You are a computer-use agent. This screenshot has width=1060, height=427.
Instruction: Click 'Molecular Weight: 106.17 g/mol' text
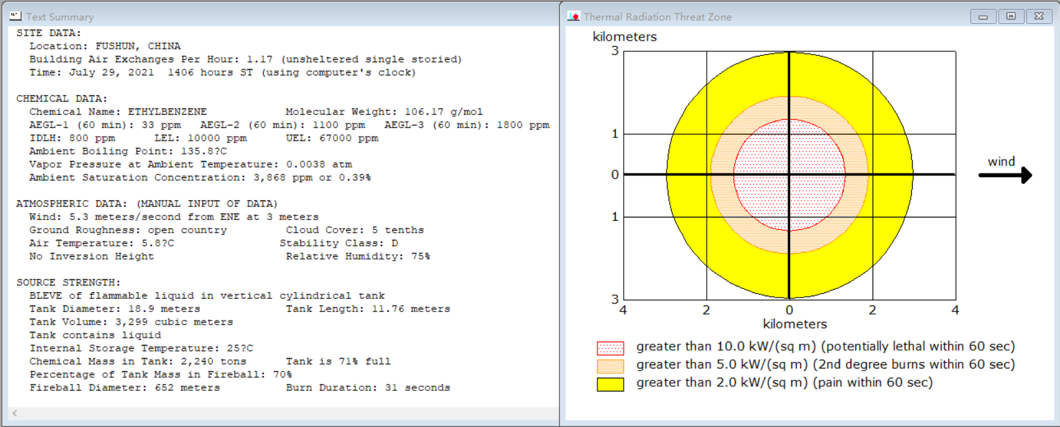[x=384, y=112]
